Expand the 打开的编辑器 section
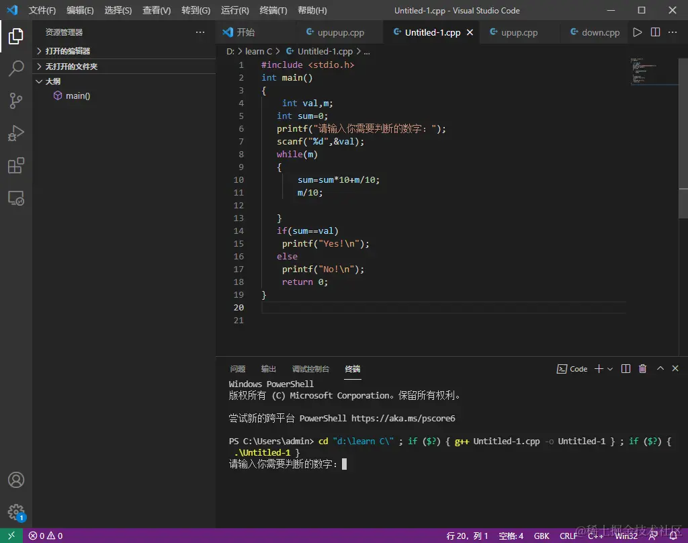The image size is (688, 543). [67, 51]
